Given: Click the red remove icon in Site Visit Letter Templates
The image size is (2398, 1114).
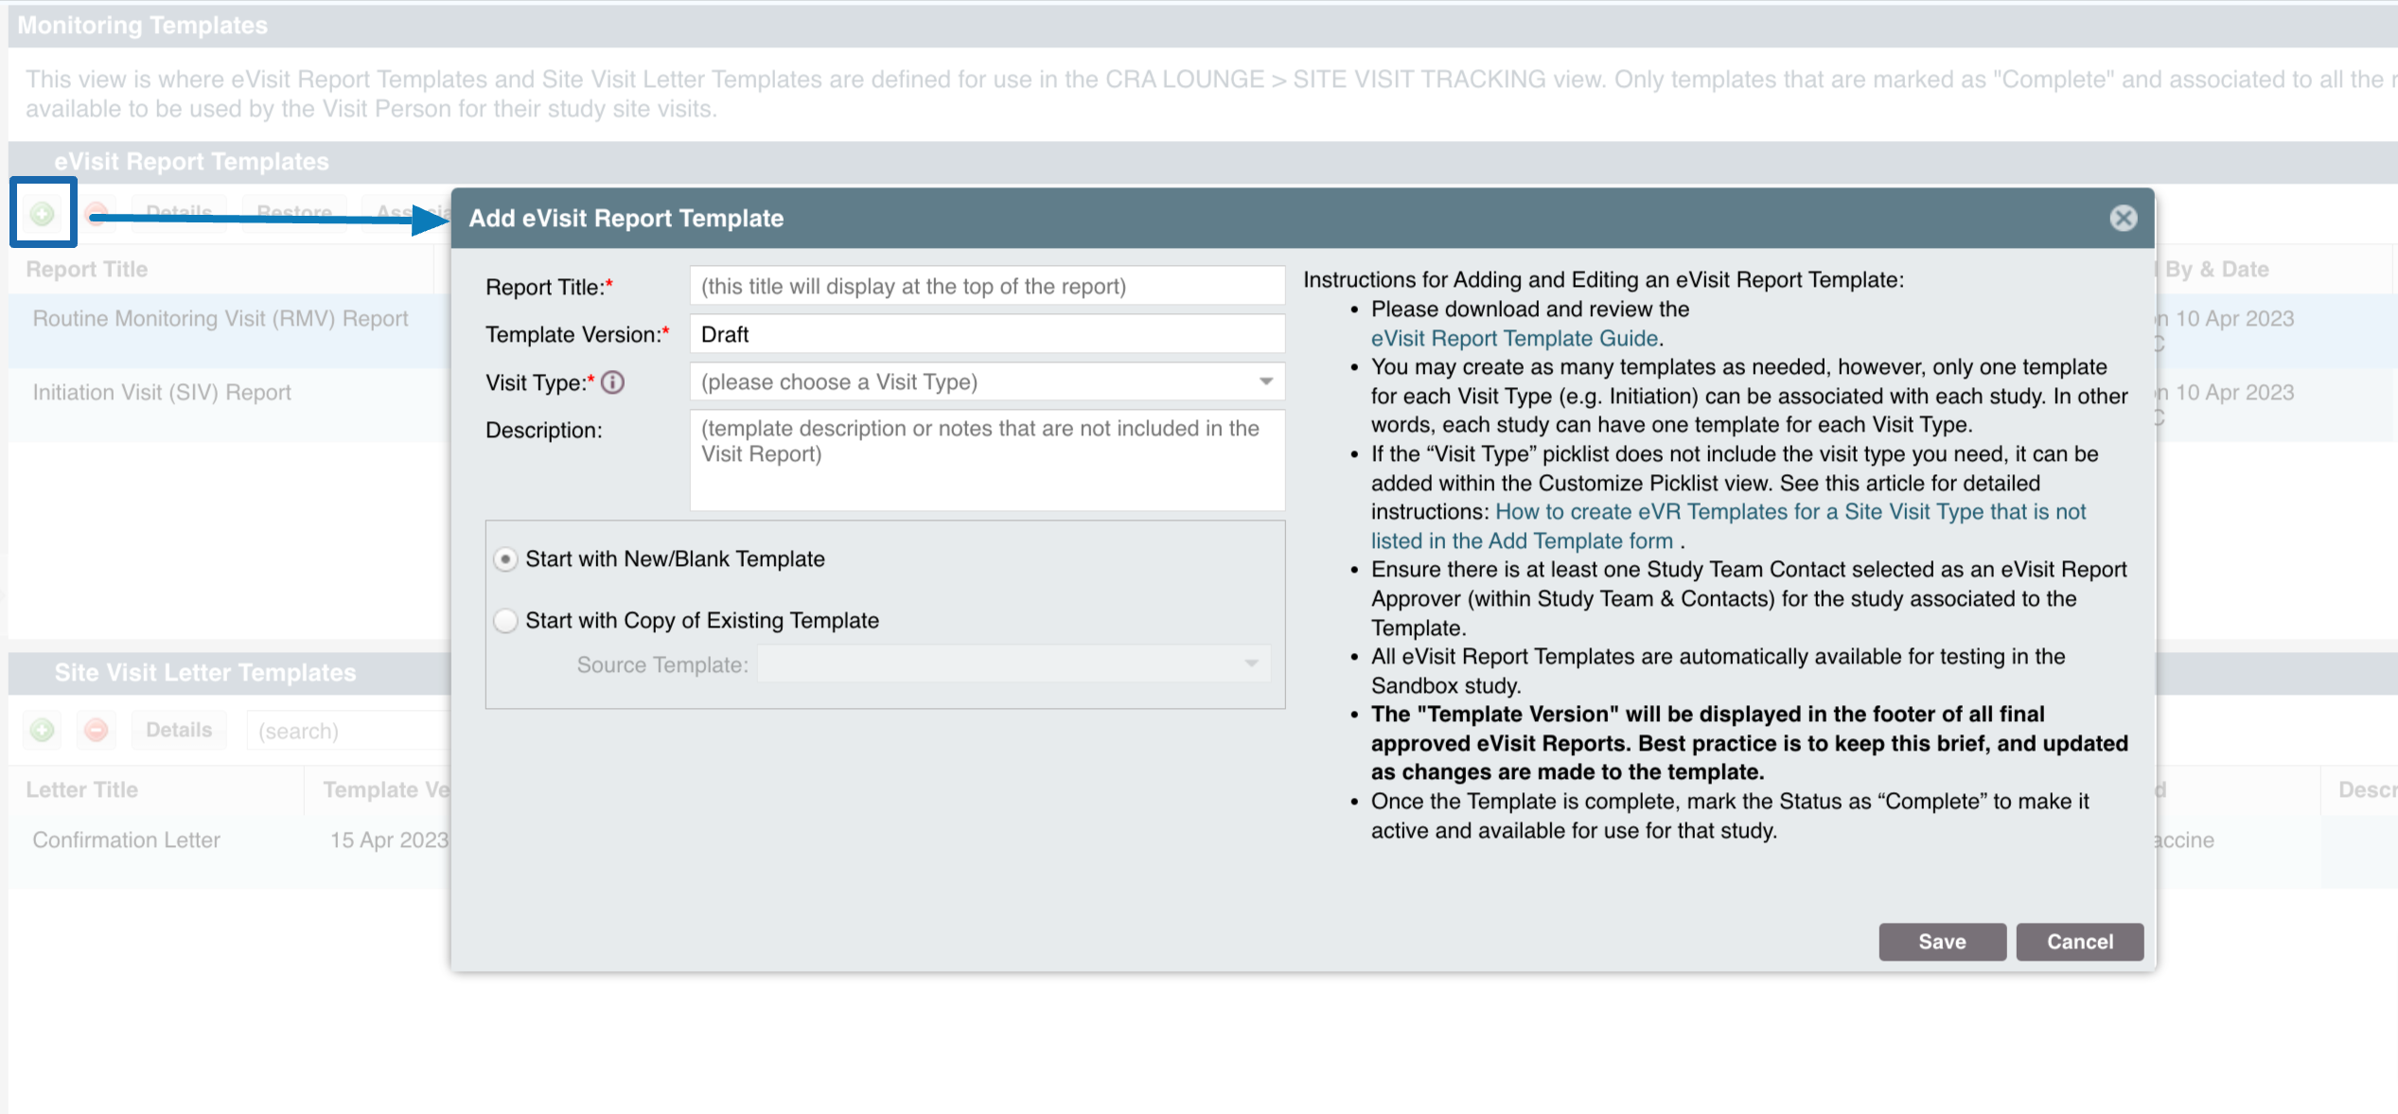Looking at the screenshot, I should 96,730.
